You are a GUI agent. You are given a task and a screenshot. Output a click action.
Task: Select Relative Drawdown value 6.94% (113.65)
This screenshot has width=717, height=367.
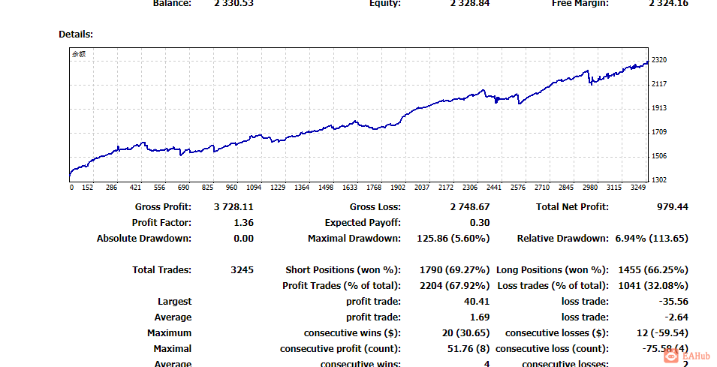tap(652, 239)
